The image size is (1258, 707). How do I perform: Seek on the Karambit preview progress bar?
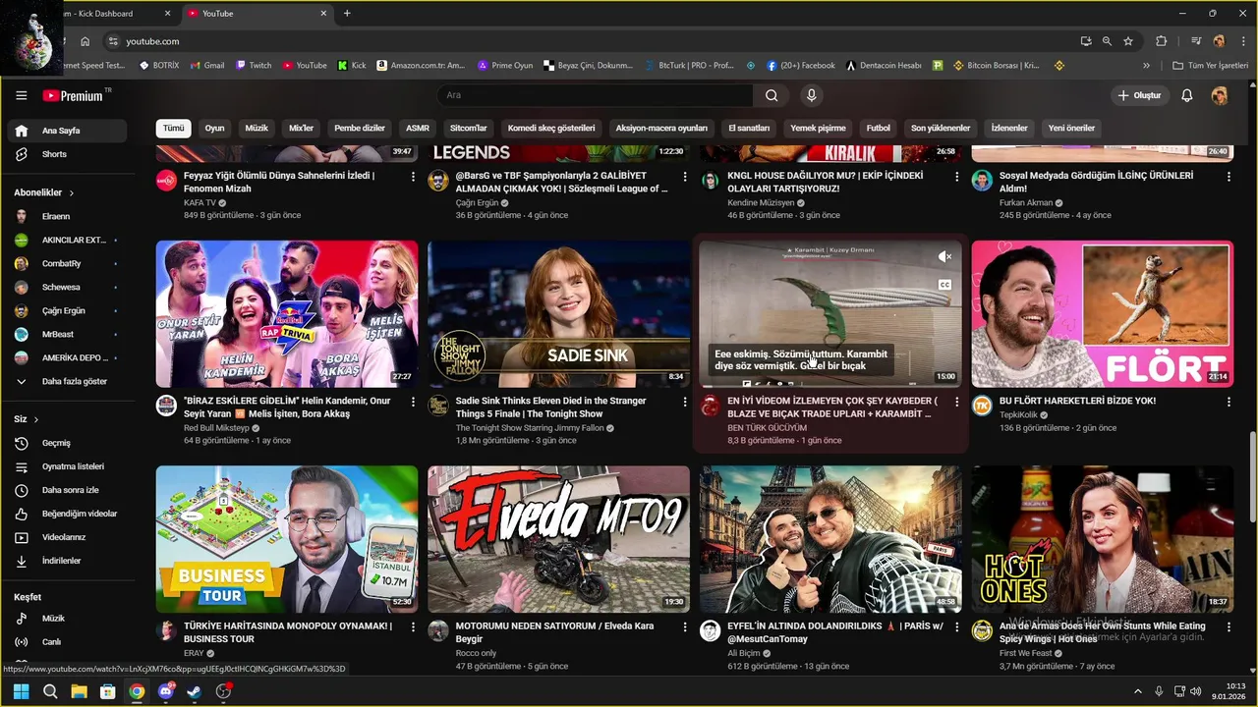tap(830, 386)
